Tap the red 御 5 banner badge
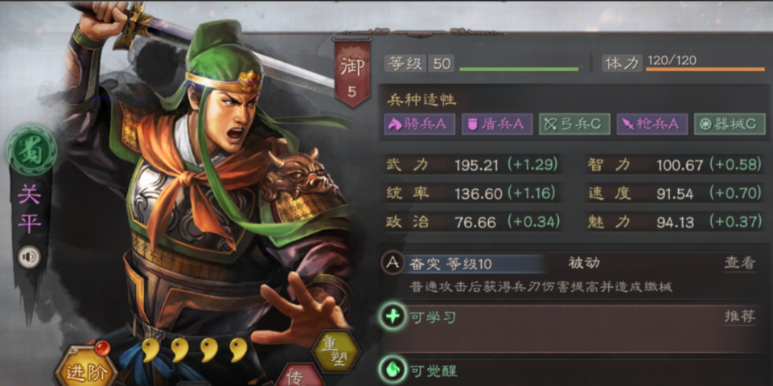This screenshot has height=386, width=773. pyautogui.click(x=352, y=72)
